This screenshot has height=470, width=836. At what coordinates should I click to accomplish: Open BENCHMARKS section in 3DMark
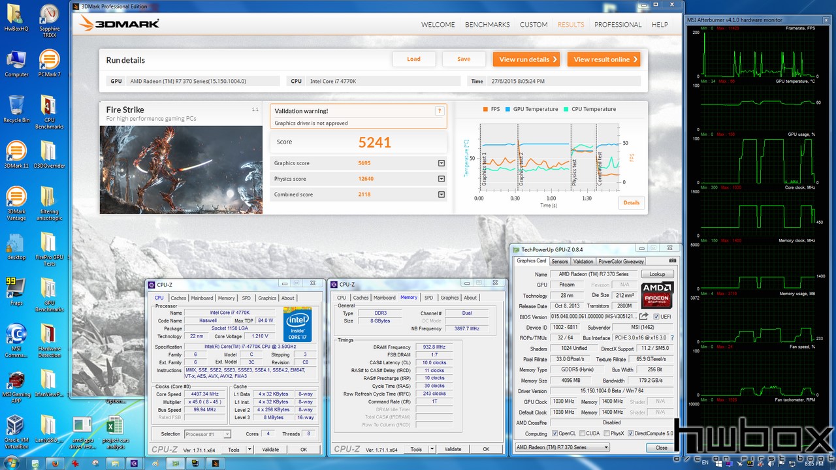487,25
